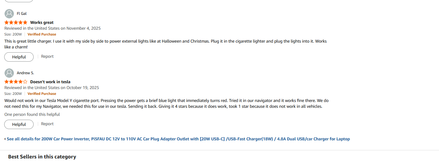The height and width of the screenshot is (161, 439).
Task: Go to see all details for 200W Car Power Inverter
Action: tap(178, 139)
